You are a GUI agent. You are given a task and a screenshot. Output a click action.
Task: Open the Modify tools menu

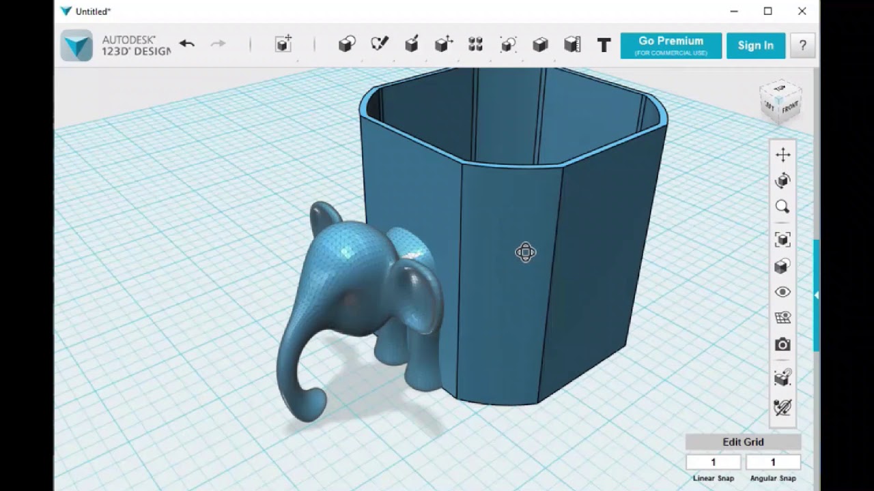(444, 44)
